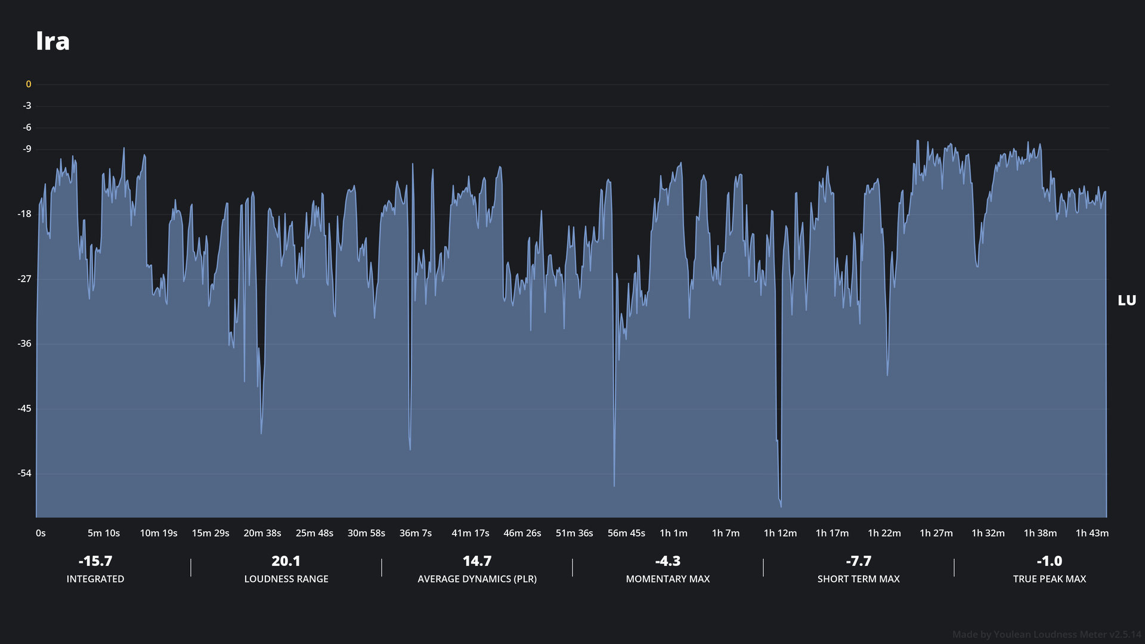This screenshot has width=1145, height=644.
Task: Click the -4.3 Momentary Max value
Action: point(668,561)
